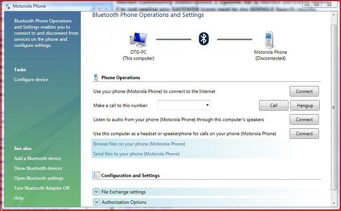Connect to listen to phone audio through speakers
341x211 pixels.
(x=304, y=120)
